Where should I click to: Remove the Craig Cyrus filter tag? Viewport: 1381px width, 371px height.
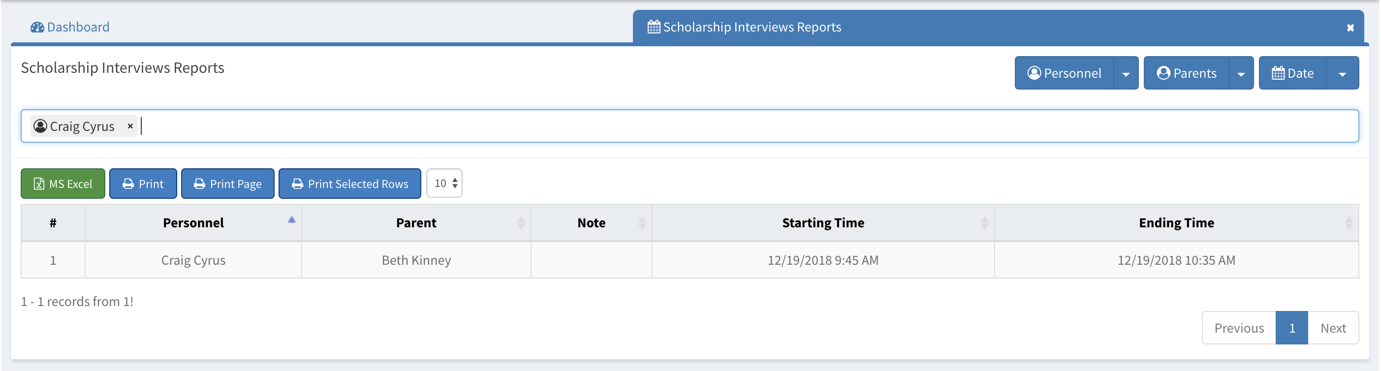pos(130,126)
